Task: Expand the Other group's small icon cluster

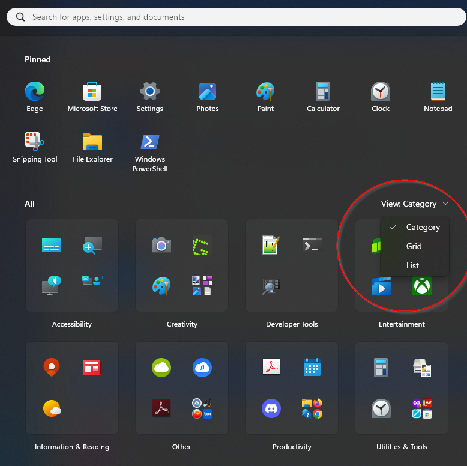Action: point(202,408)
